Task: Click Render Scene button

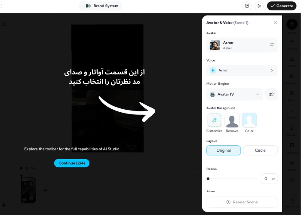Action: tap(242, 202)
